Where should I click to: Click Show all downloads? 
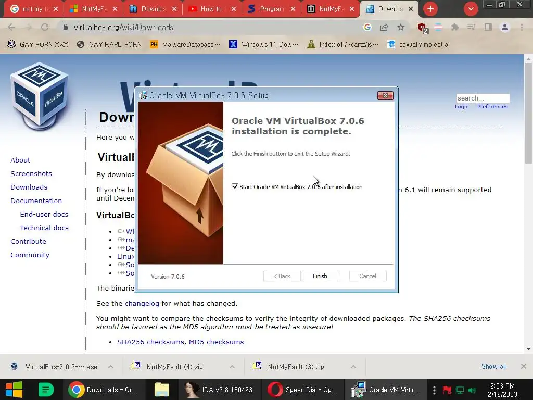coord(493,366)
